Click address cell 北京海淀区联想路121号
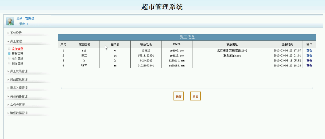This screenshot has height=139, width=325. click(x=232, y=50)
